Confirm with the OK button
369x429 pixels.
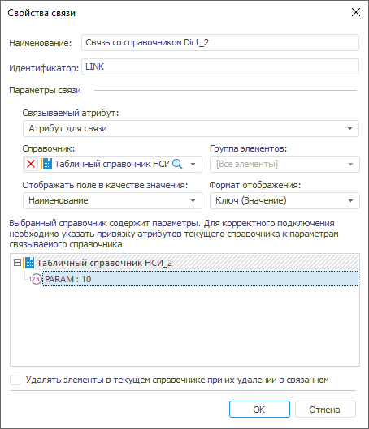coord(259,410)
